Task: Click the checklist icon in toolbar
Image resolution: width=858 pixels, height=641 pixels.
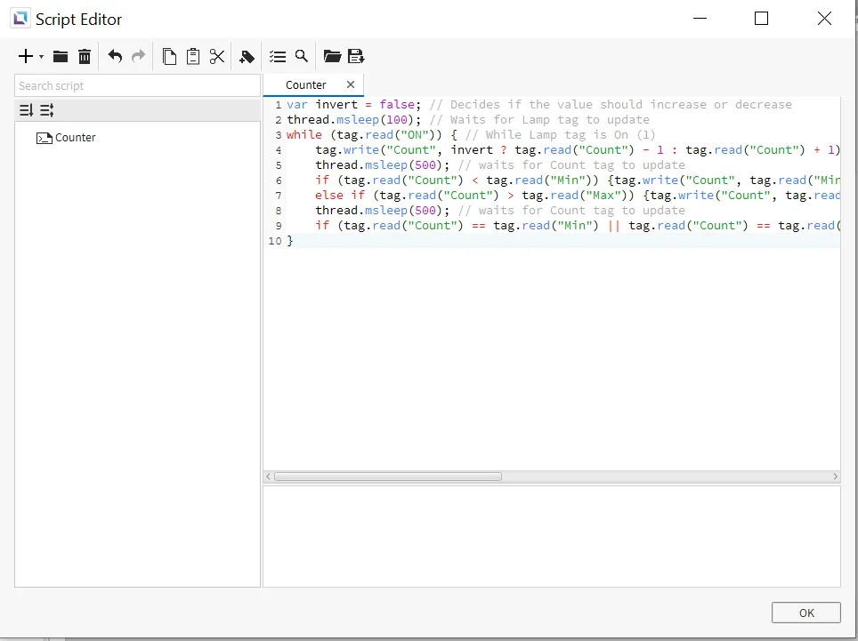Action: click(x=278, y=57)
